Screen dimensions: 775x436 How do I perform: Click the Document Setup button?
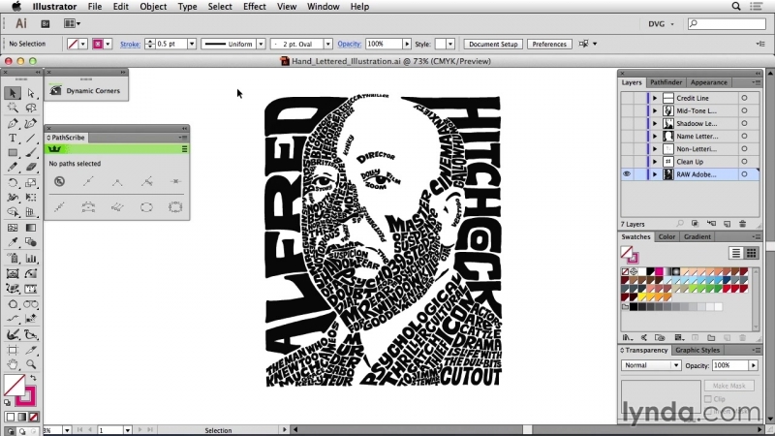click(493, 44)
